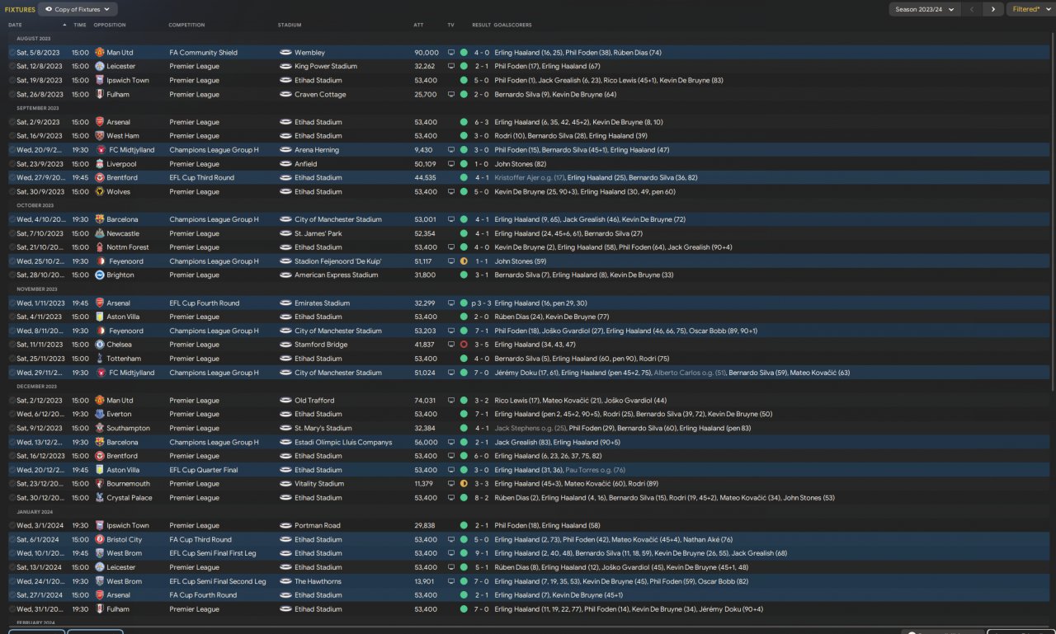Toggle the row circle for Sat, 7/10/2023
This screenshot has height=634, width=1056.
pos(12,233)
